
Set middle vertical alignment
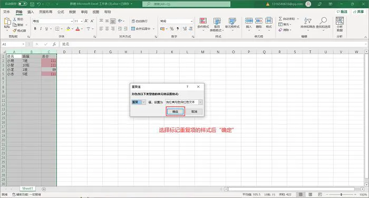coord(107,21)
